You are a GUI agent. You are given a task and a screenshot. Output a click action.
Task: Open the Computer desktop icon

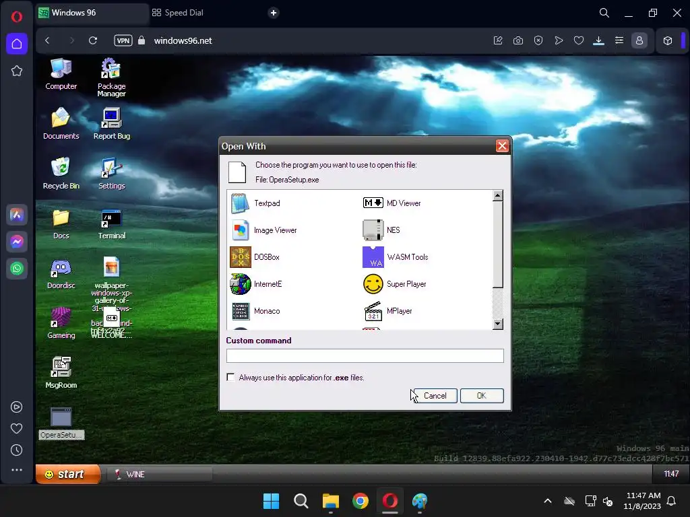coord(61,74)
